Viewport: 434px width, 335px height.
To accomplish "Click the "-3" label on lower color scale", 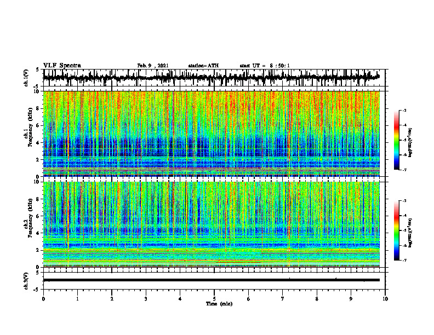I will click(x=404, y=201).
